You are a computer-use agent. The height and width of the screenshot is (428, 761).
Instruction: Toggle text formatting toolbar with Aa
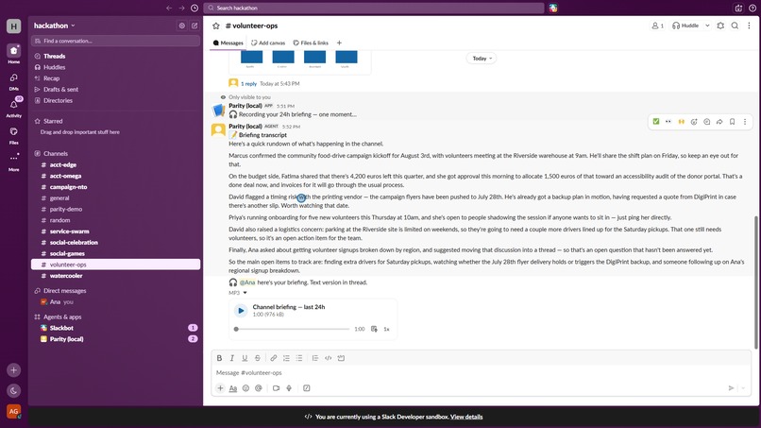coord(233,388)
